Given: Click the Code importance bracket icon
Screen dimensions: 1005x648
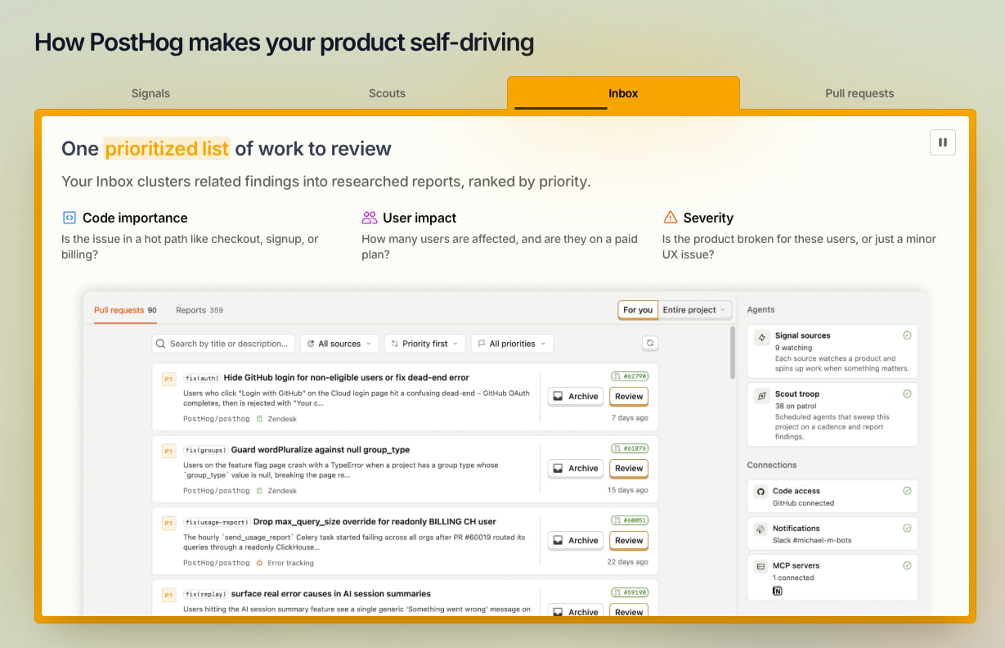Looking at the screenshot, I should [x=69, y=218].
